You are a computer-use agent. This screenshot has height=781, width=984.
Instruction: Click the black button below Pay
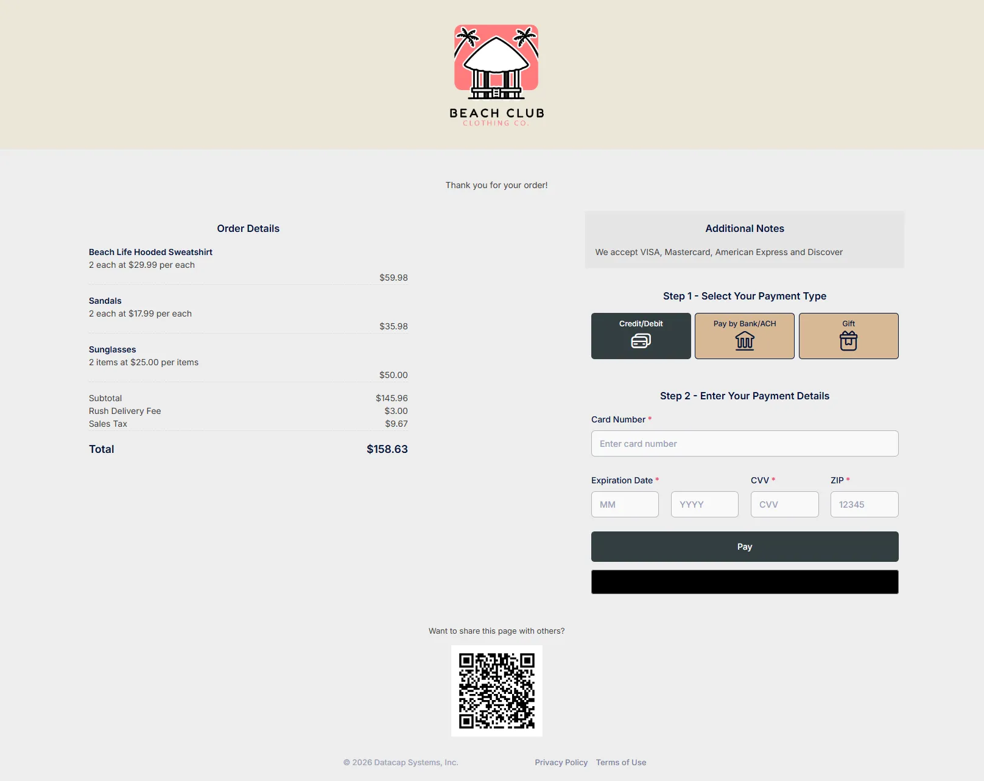click(745, 582)
